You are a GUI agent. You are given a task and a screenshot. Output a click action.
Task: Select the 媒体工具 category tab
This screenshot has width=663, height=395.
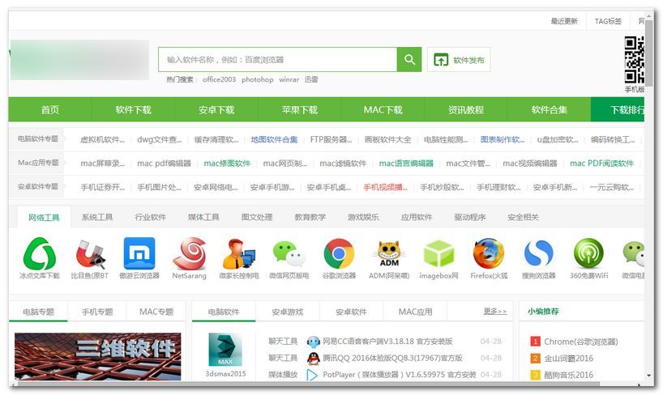click(203, 218)
